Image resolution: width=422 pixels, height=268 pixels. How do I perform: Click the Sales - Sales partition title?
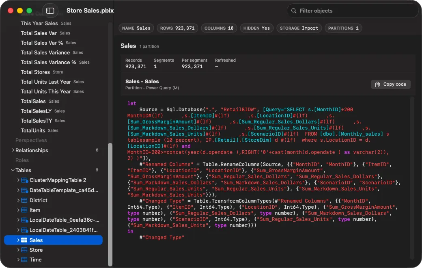pyautogui.click(x=142, y=81)
